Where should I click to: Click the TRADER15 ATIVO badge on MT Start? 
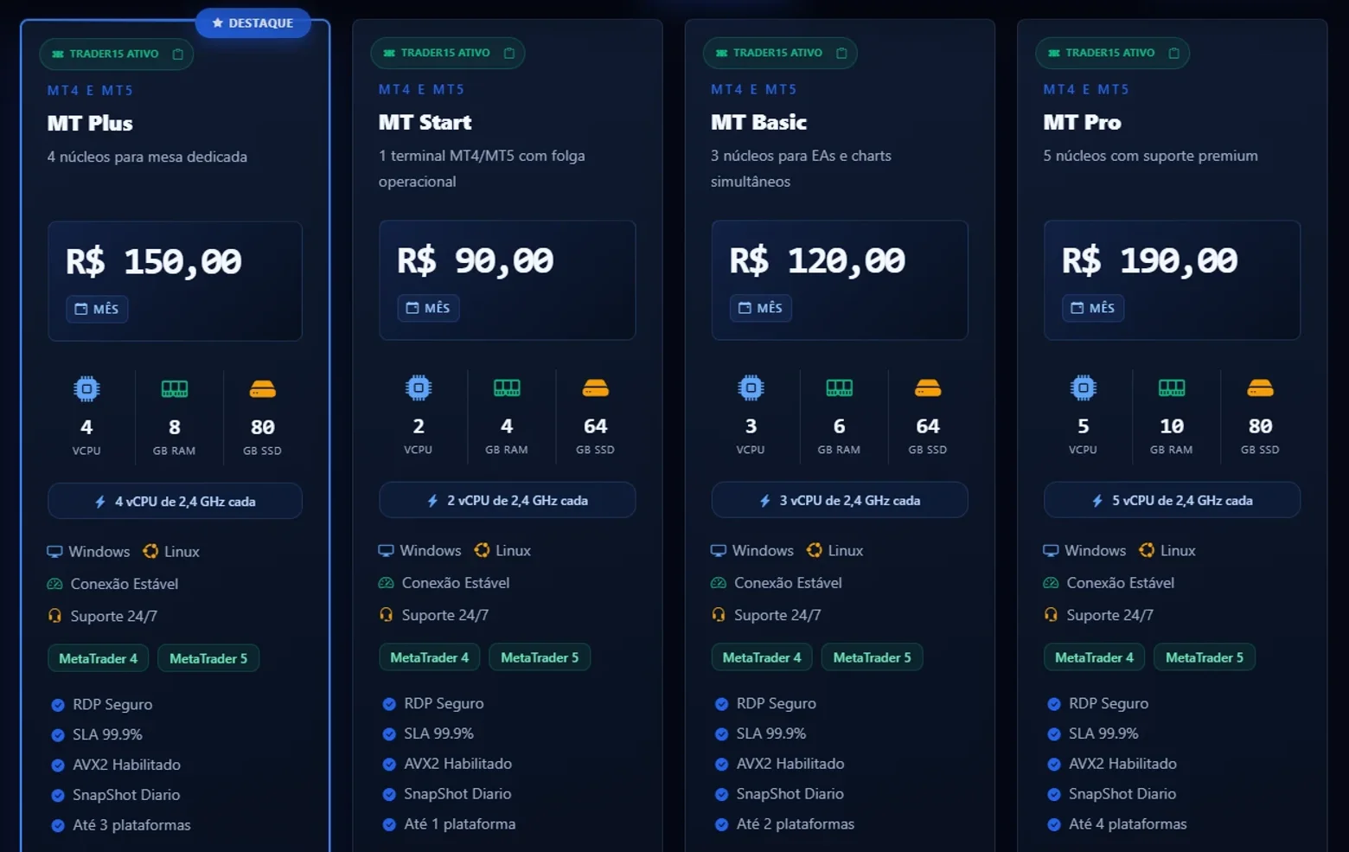[448, 53]
